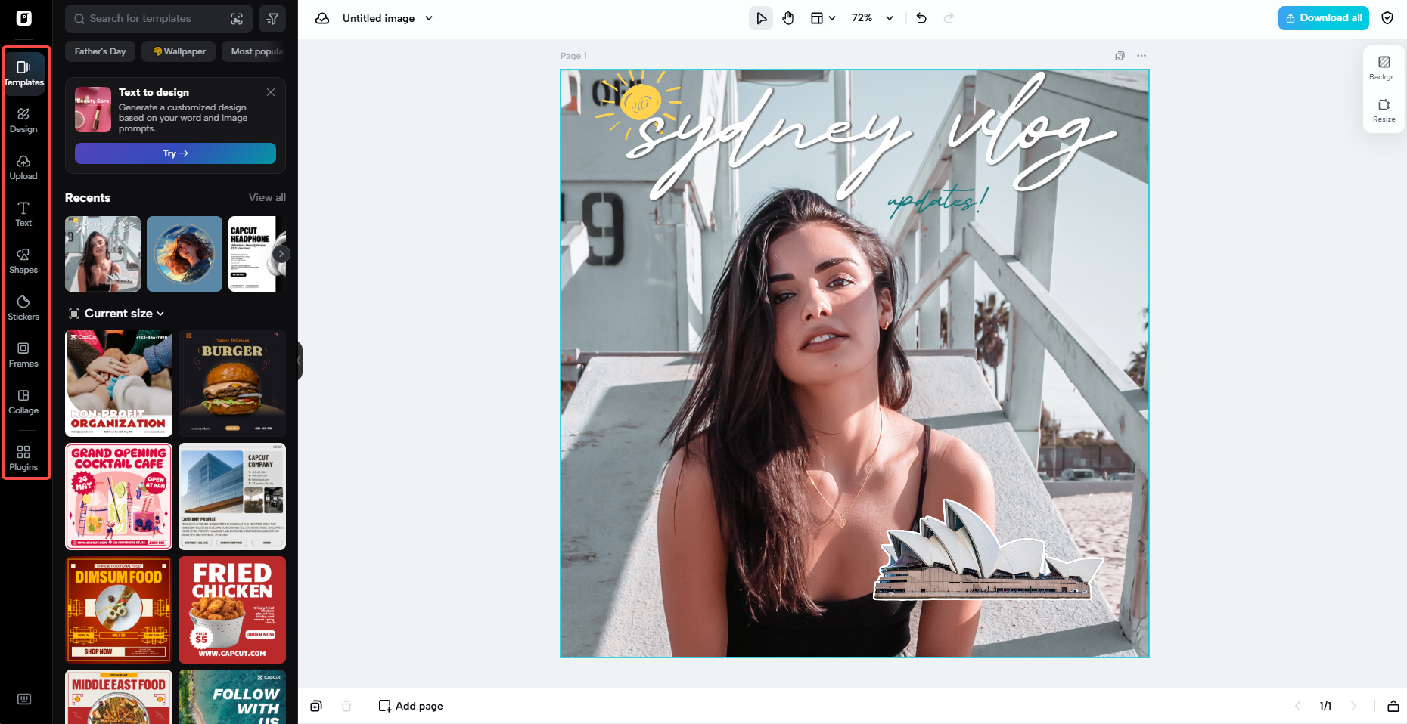
Task: Open the Stickers panel
Action: (x=23, y=308)
